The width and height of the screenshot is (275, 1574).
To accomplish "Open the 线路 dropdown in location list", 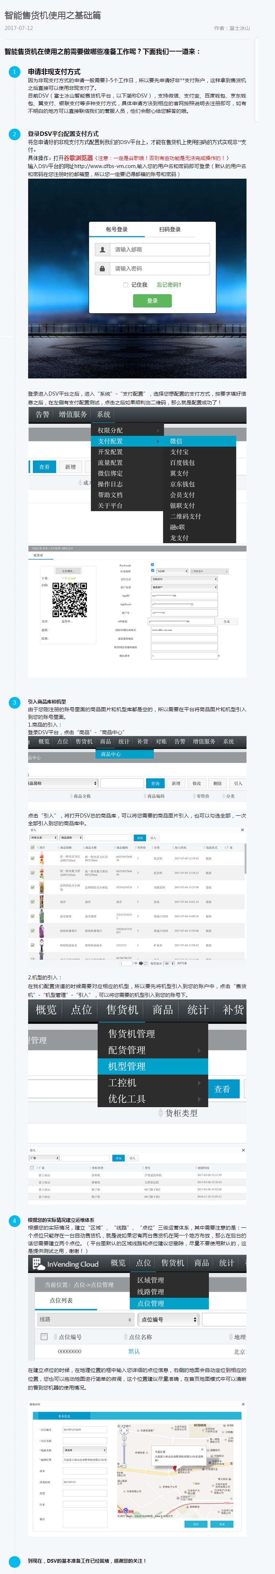I will (x=85, y=1319).
